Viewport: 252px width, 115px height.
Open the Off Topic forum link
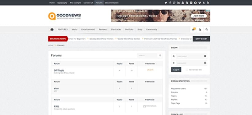pos(59,70)
